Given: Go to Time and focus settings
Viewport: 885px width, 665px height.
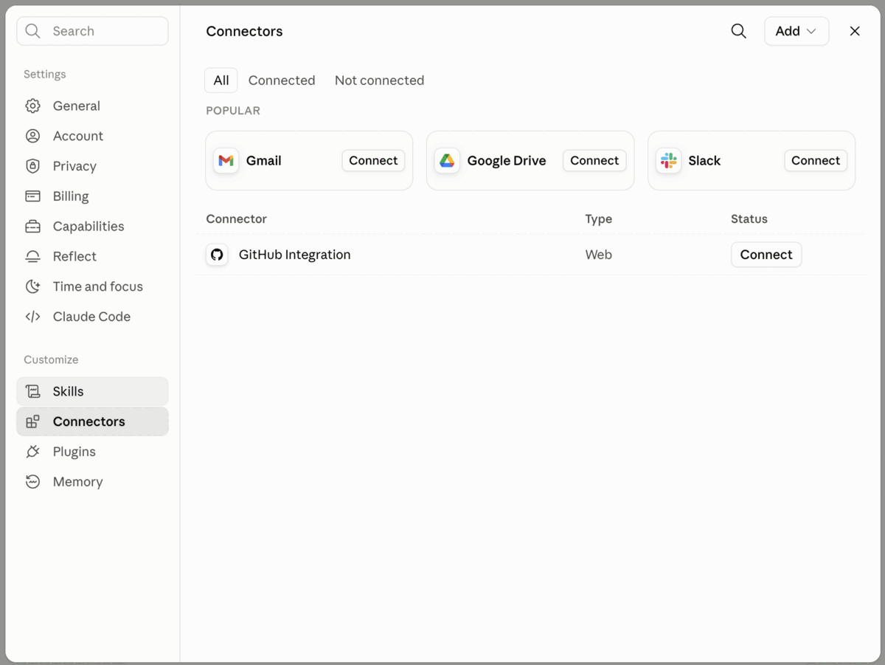Looking at the screenshot, I should (x=92, y=286).
